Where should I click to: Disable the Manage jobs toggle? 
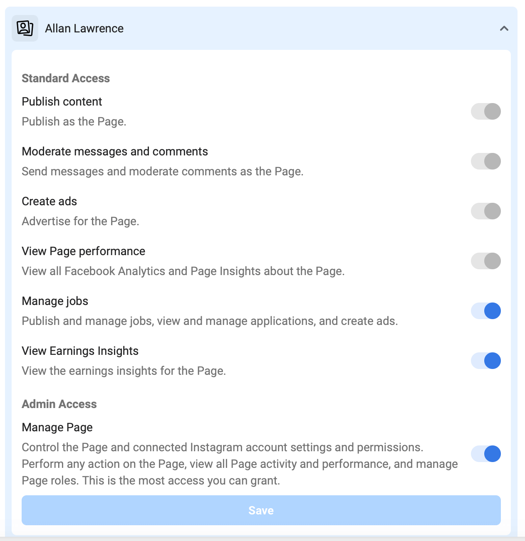point(485,311)
